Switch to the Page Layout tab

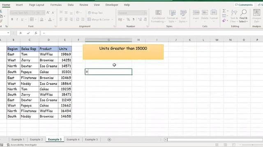click(x=37, y=5)
